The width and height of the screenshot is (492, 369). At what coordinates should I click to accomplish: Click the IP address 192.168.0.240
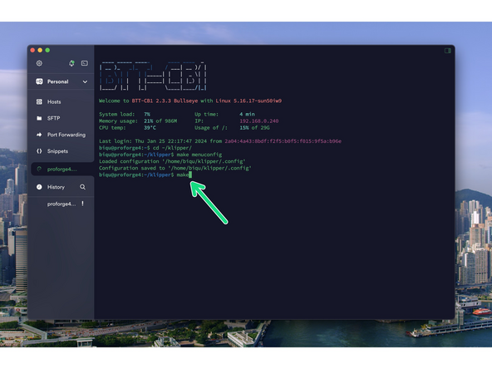click(258, 121)
